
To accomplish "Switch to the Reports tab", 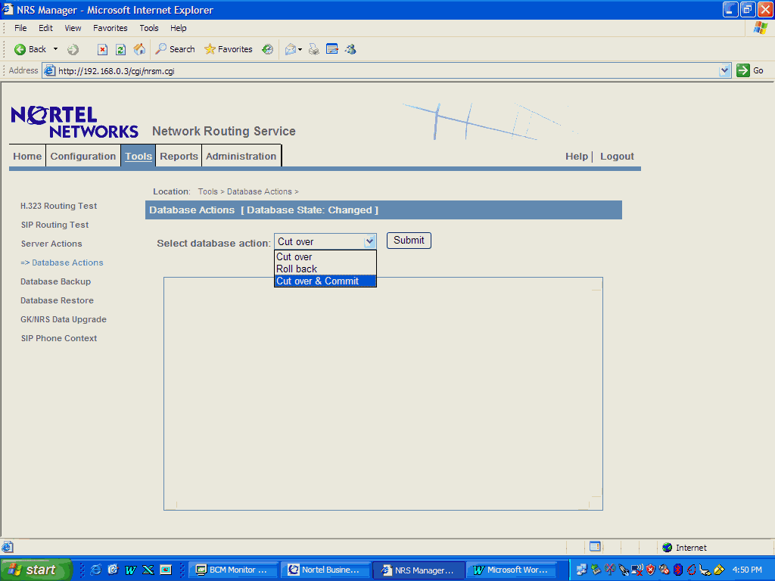I will 179,156.
